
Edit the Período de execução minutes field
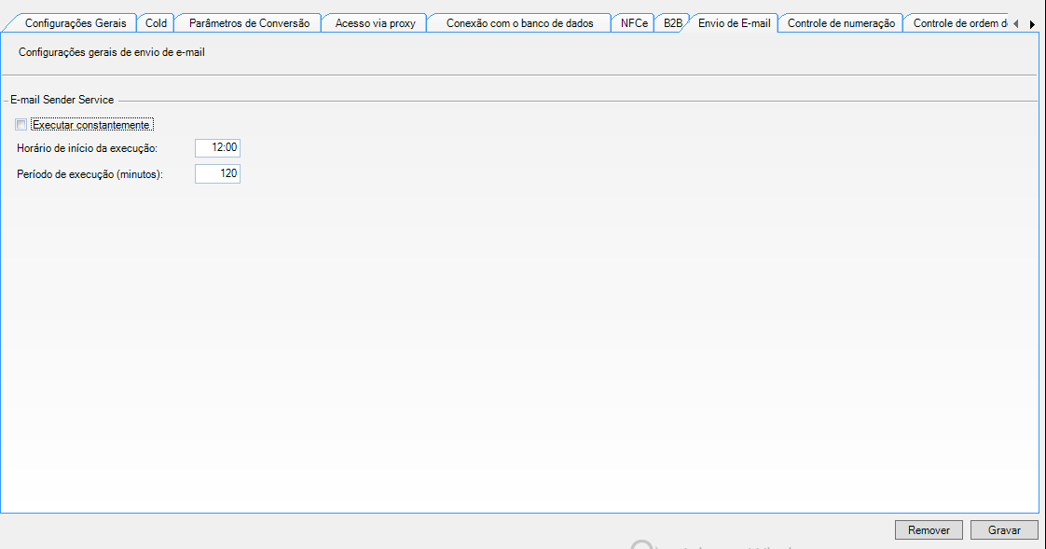(217, 174)
